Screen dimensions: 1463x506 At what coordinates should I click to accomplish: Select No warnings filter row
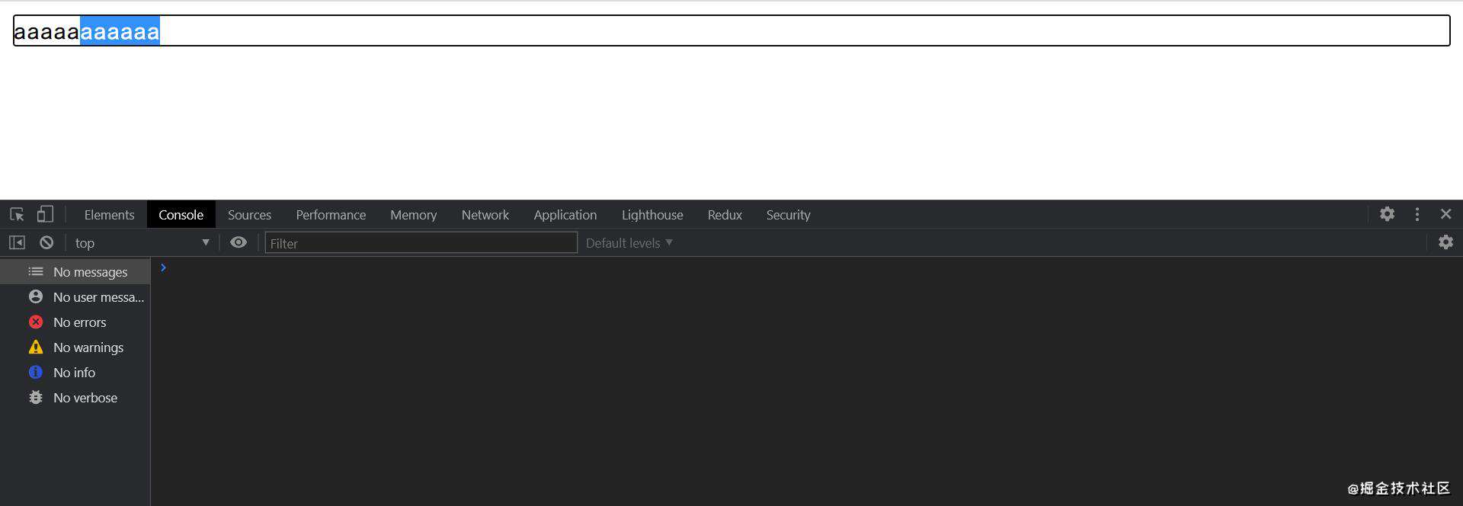point(75,347)
